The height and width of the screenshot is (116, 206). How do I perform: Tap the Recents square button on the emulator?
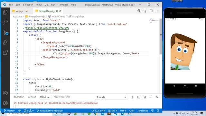[x=196, y=86]
